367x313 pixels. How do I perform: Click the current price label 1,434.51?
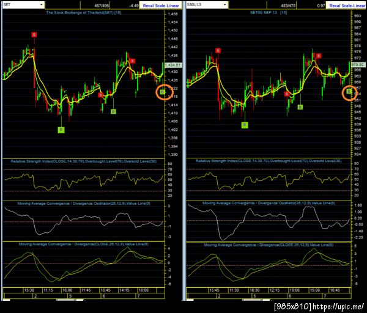173,65
